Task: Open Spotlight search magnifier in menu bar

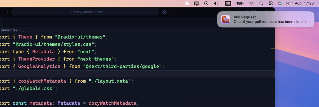Action: [261, 3]
